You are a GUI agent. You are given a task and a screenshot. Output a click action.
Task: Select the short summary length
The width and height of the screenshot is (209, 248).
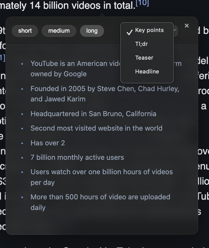tap(25, 31)
